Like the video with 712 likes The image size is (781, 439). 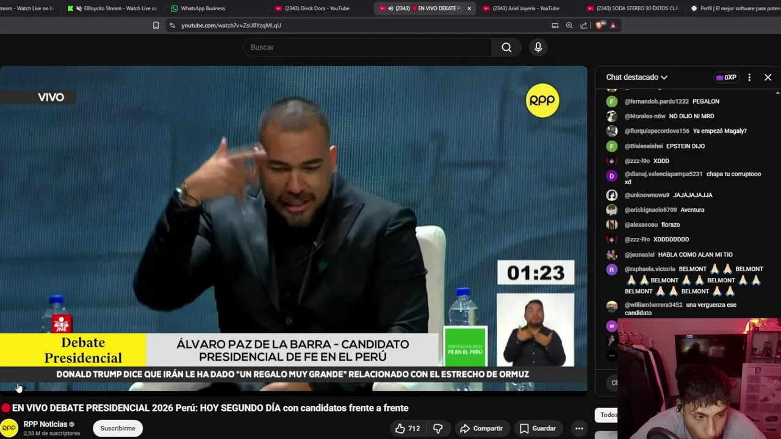pyautogui.click(x=407, y=429)
